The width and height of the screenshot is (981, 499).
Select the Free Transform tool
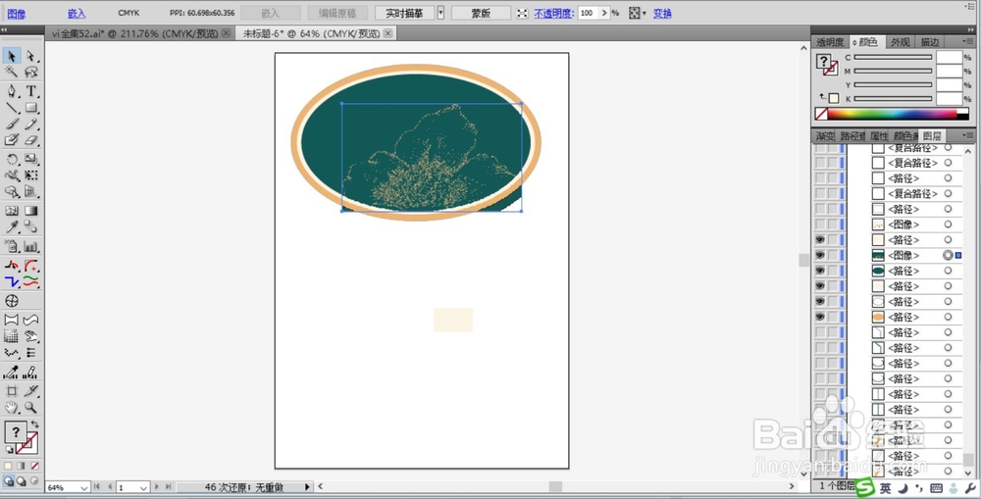(30, 175)
